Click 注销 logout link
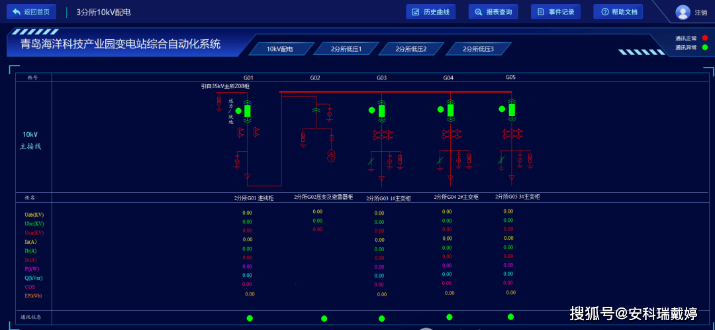The image size is (715, 330). click(x=701, y=13)
